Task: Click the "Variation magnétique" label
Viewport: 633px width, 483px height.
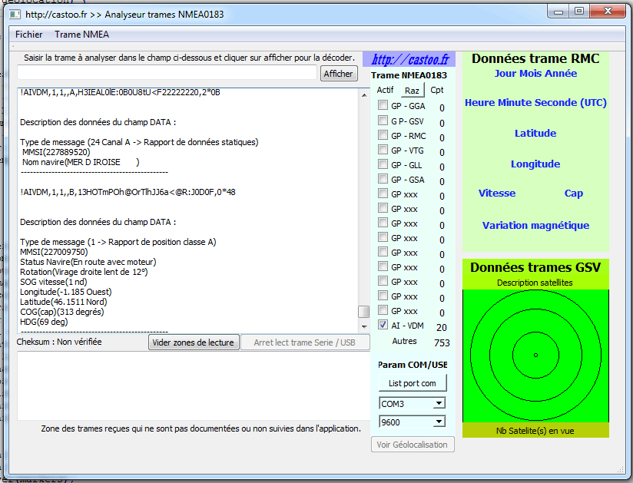Action: coord(535,226)
